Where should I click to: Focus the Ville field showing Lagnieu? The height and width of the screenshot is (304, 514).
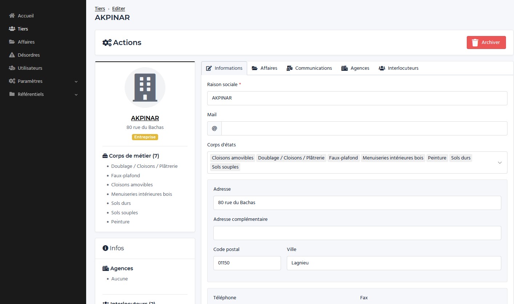click(x=394, y=263)
